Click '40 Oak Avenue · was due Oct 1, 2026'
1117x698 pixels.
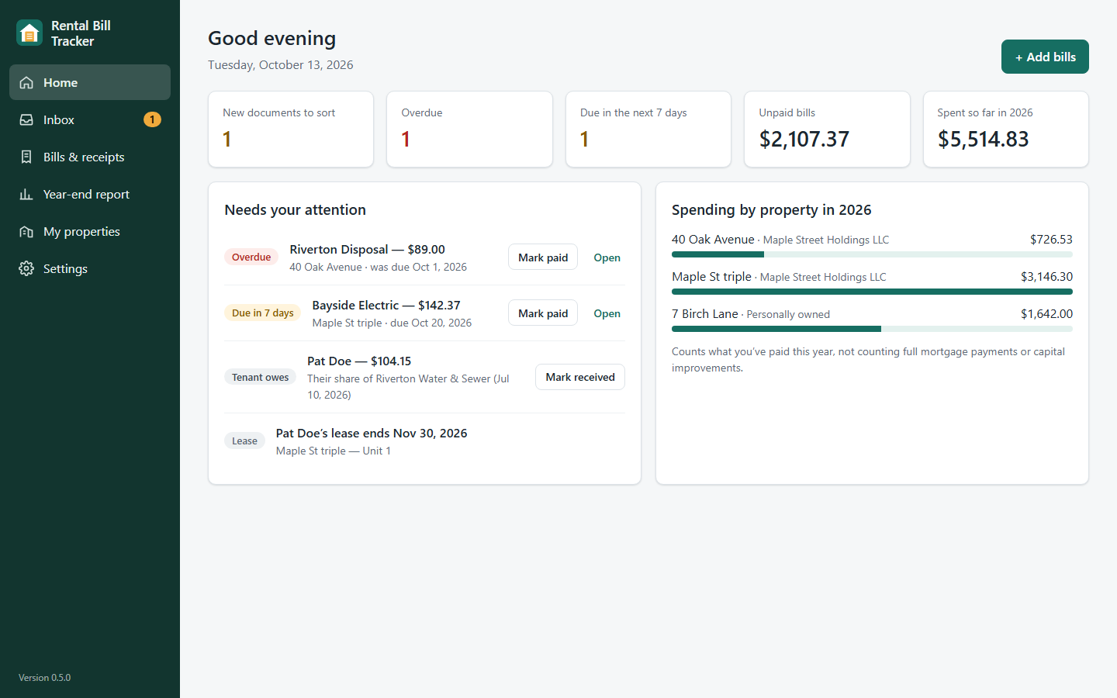click(x=378, y=267)
